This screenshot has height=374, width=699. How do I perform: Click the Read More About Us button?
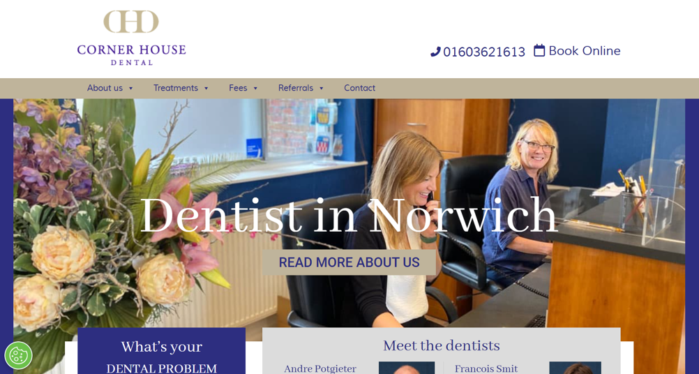click(x=349, y=262)
